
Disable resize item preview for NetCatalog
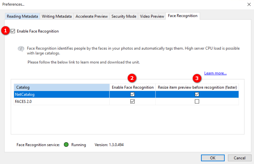click(197, 95)
